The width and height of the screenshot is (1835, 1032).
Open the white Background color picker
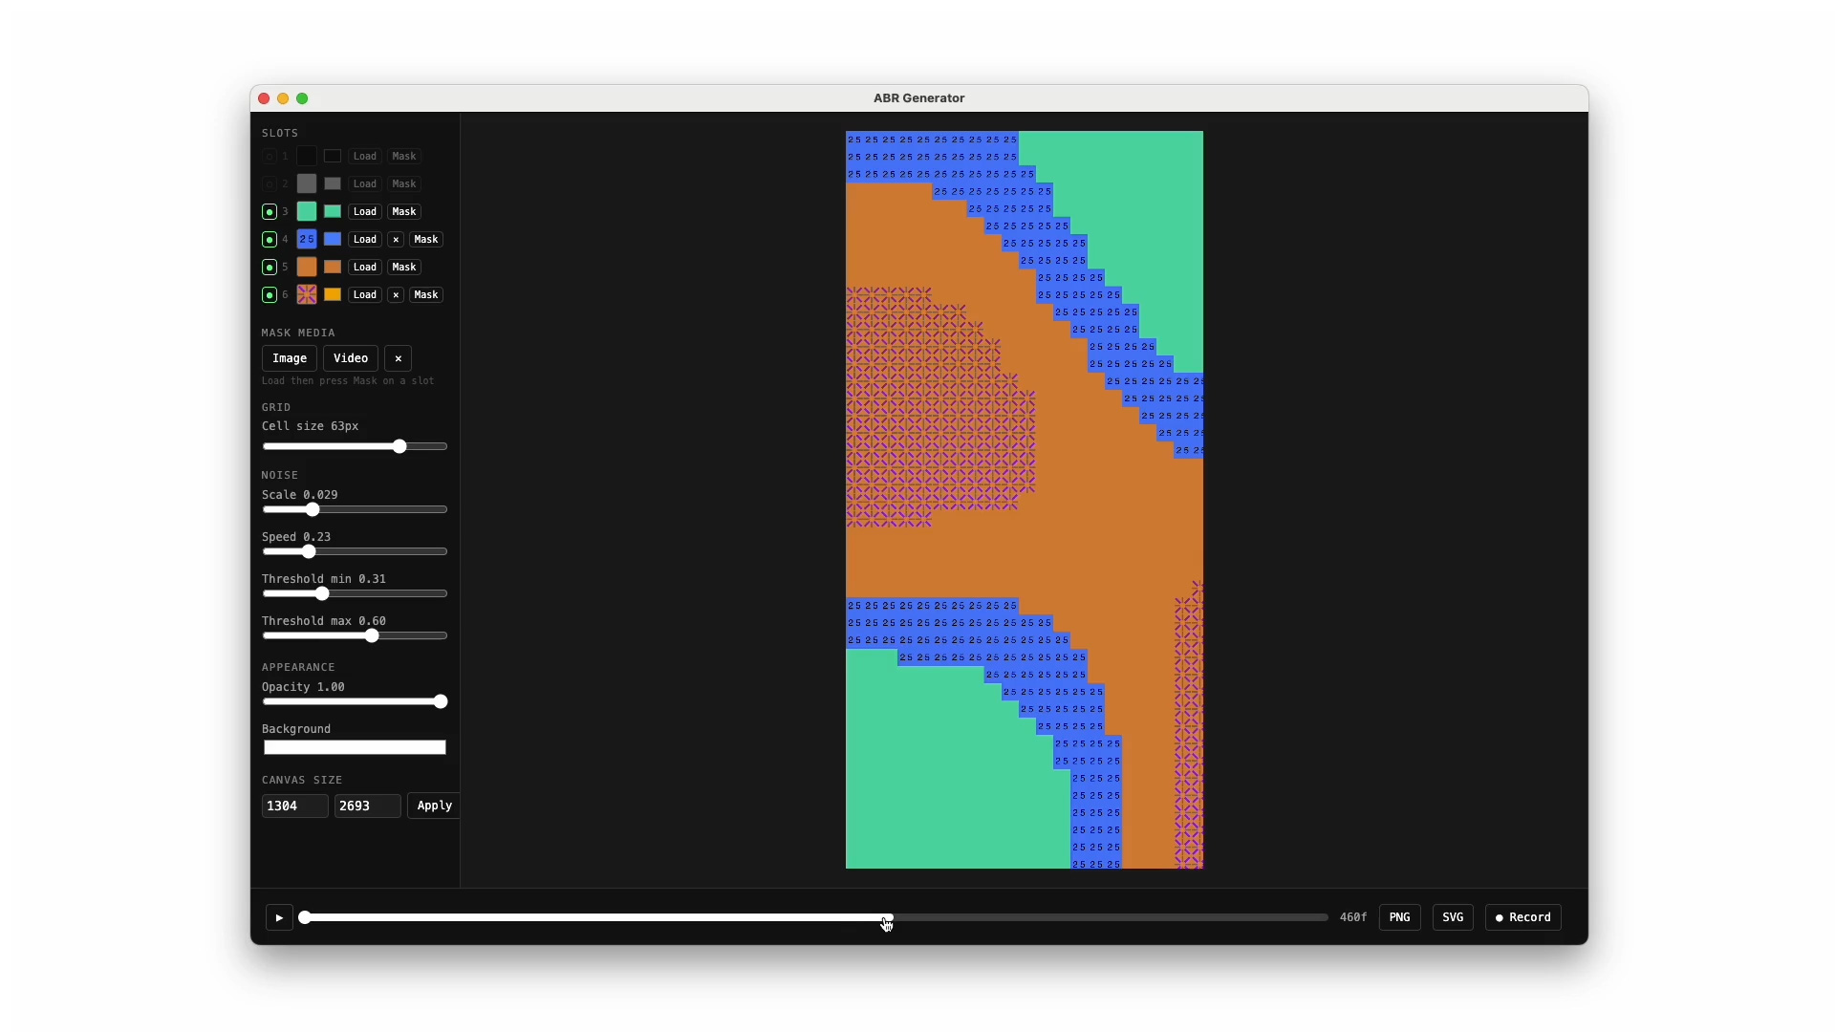point(355,747)
